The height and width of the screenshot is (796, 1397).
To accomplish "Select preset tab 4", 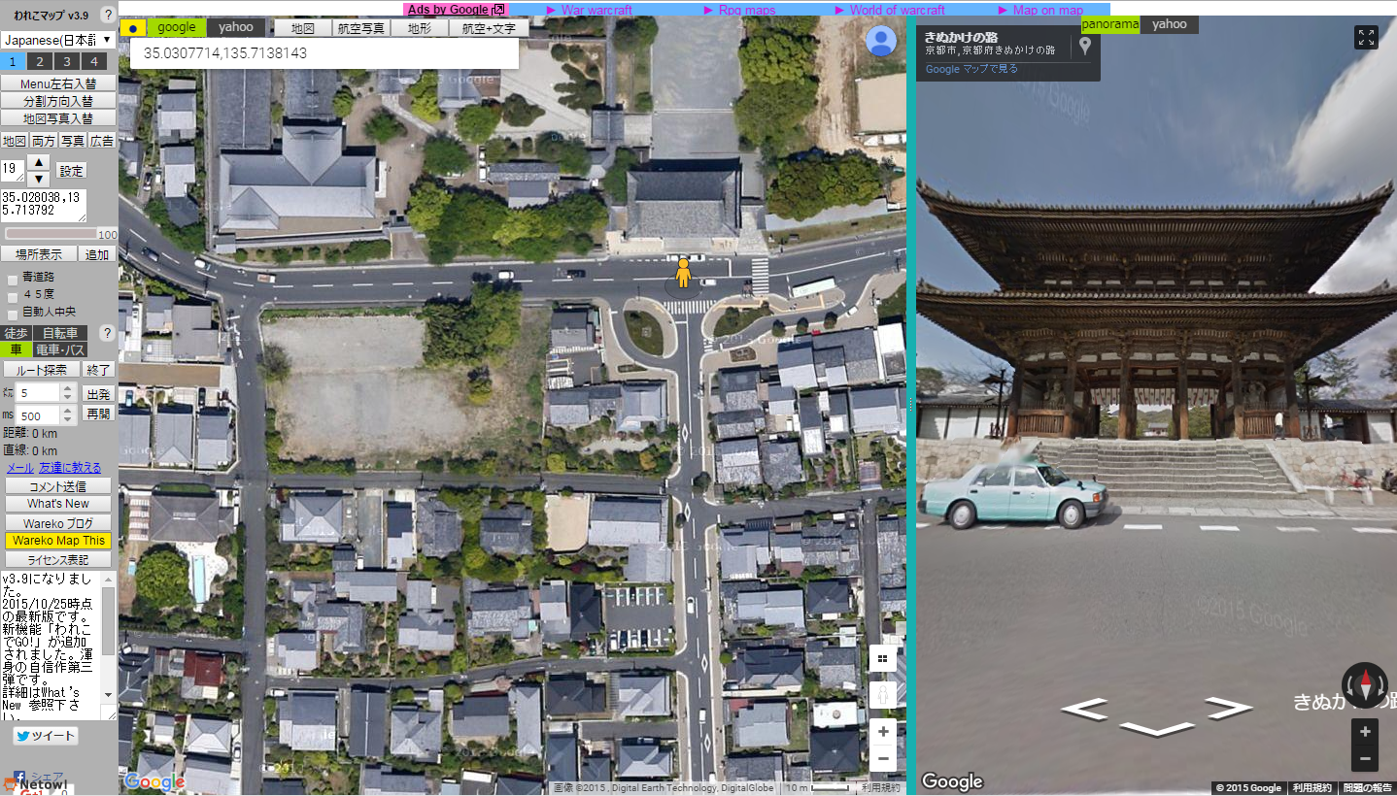I will tap(93, 61).
